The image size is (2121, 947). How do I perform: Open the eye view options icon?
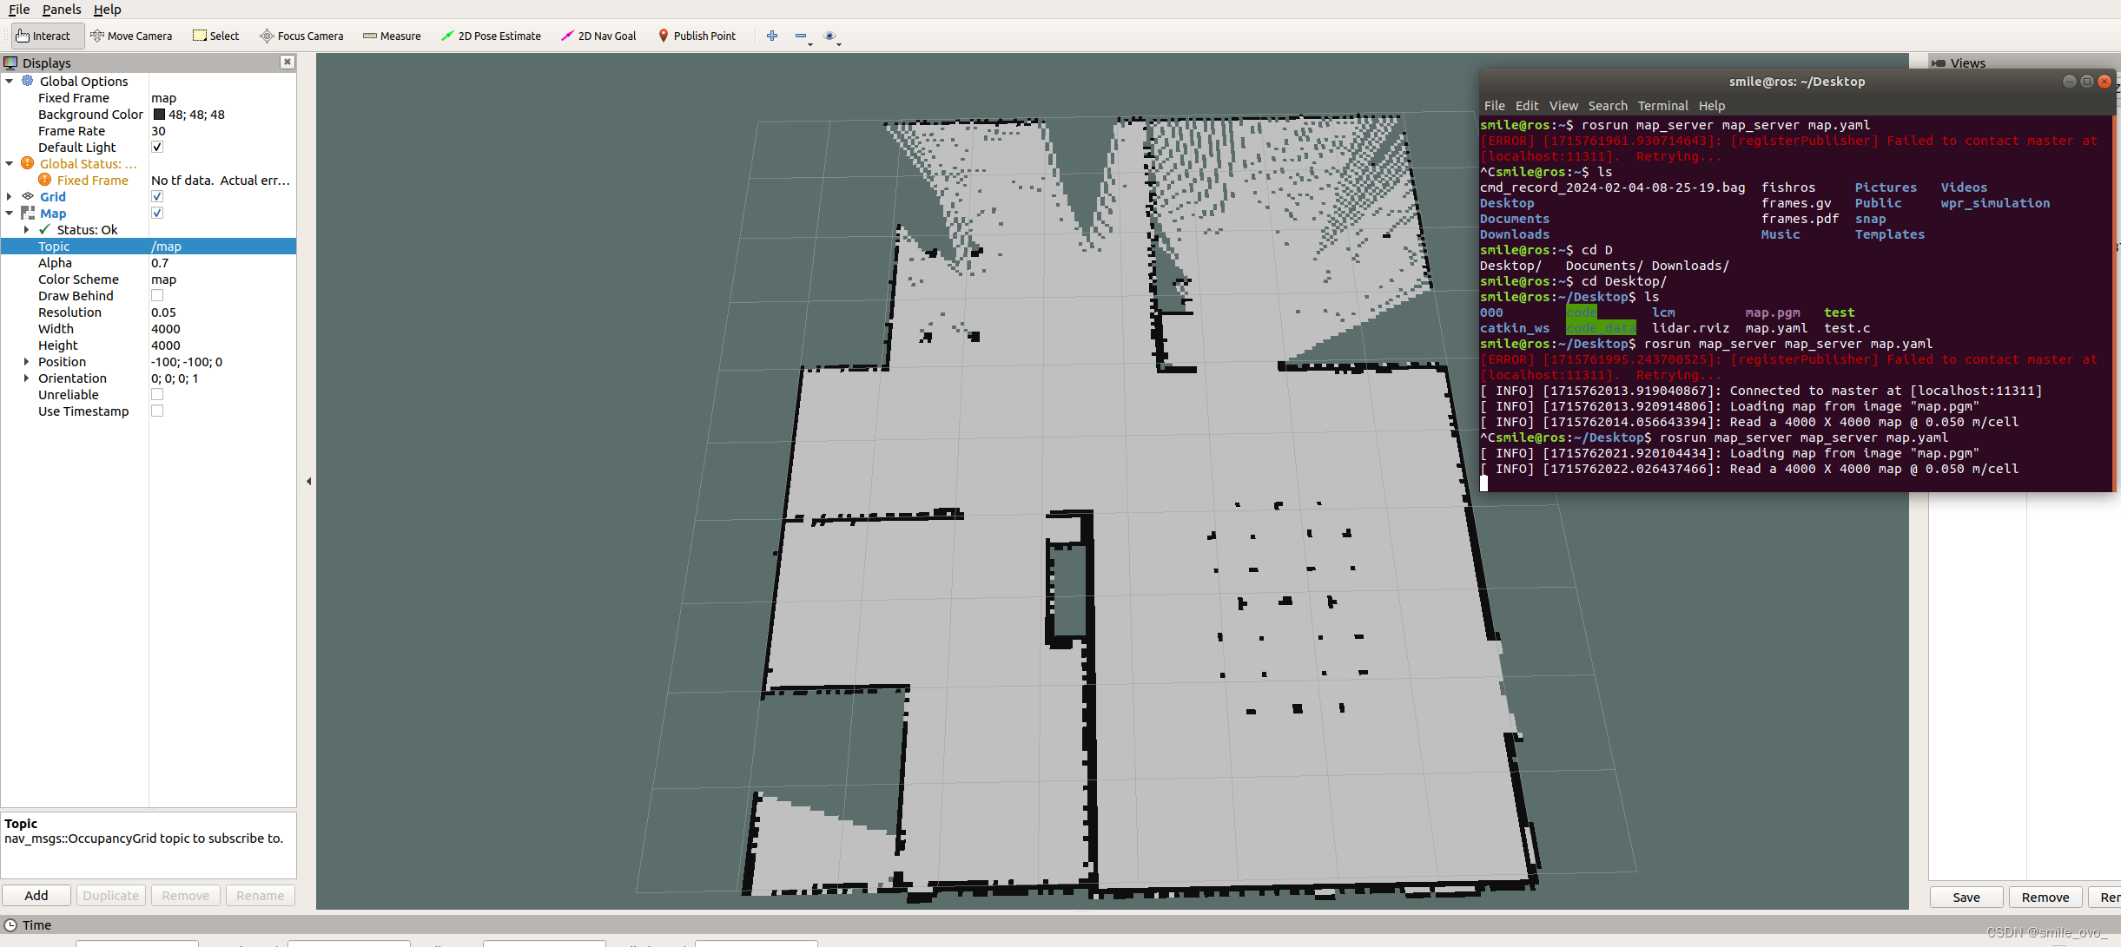pos(829,36)
